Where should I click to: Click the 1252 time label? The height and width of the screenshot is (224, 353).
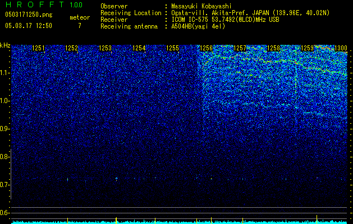[72, 48]
